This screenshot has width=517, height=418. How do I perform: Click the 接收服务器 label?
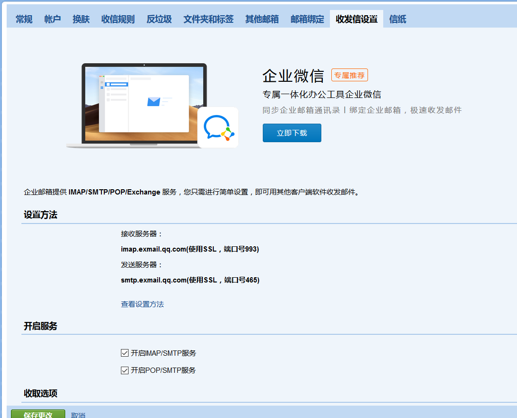pos(142,234)
